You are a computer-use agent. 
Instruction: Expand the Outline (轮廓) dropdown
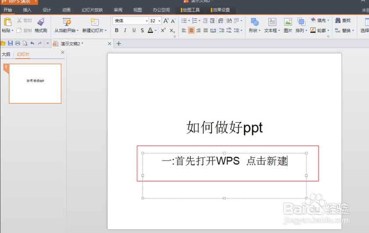(328, 30)
